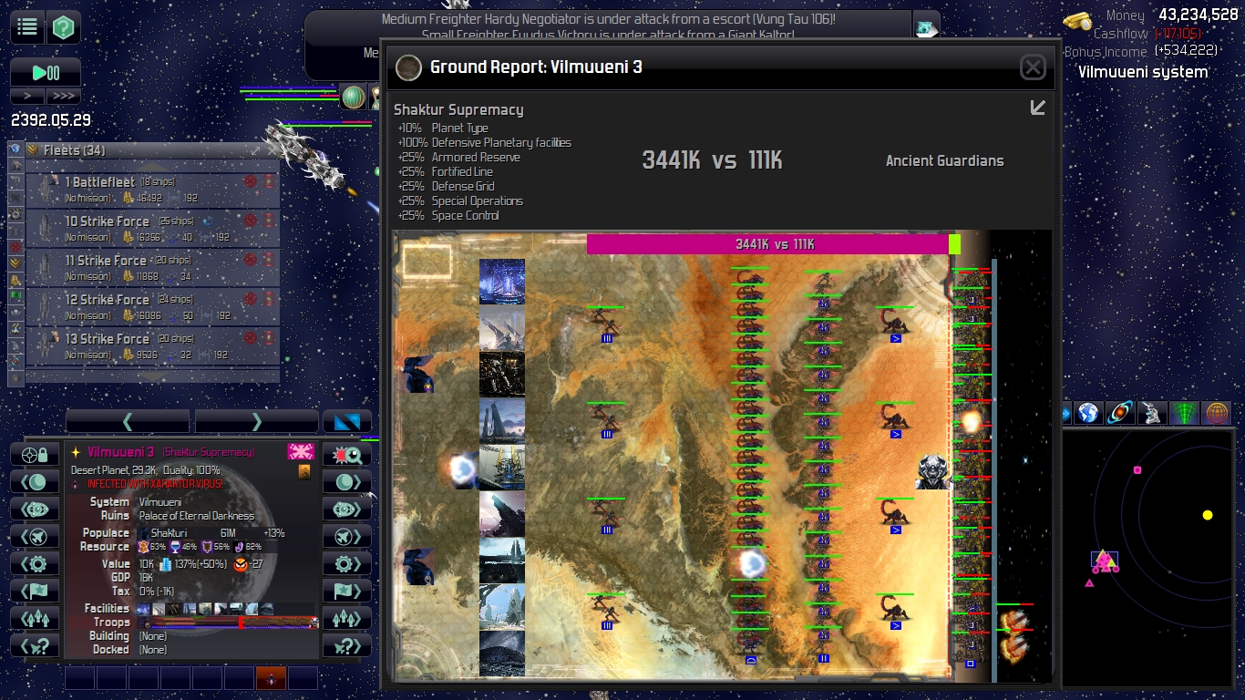Zoom to selection magnifier button

(347, 455)
